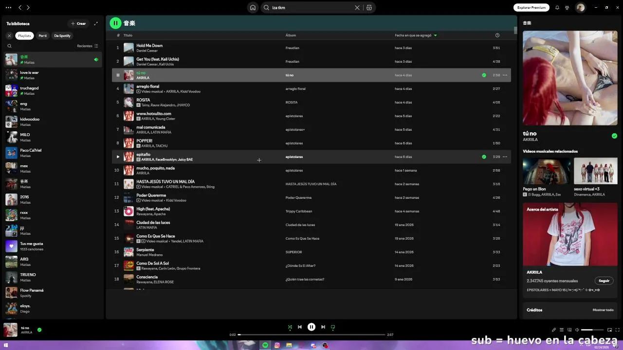Viewport: 623px width, 350px height.
Task: Pause the playlist using the green header button
Action: coord(115,23)
